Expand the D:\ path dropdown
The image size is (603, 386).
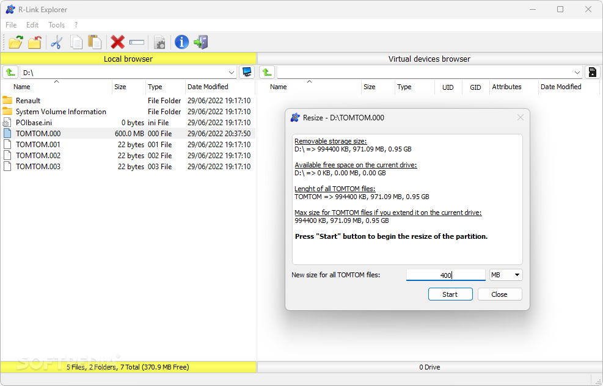232,72
